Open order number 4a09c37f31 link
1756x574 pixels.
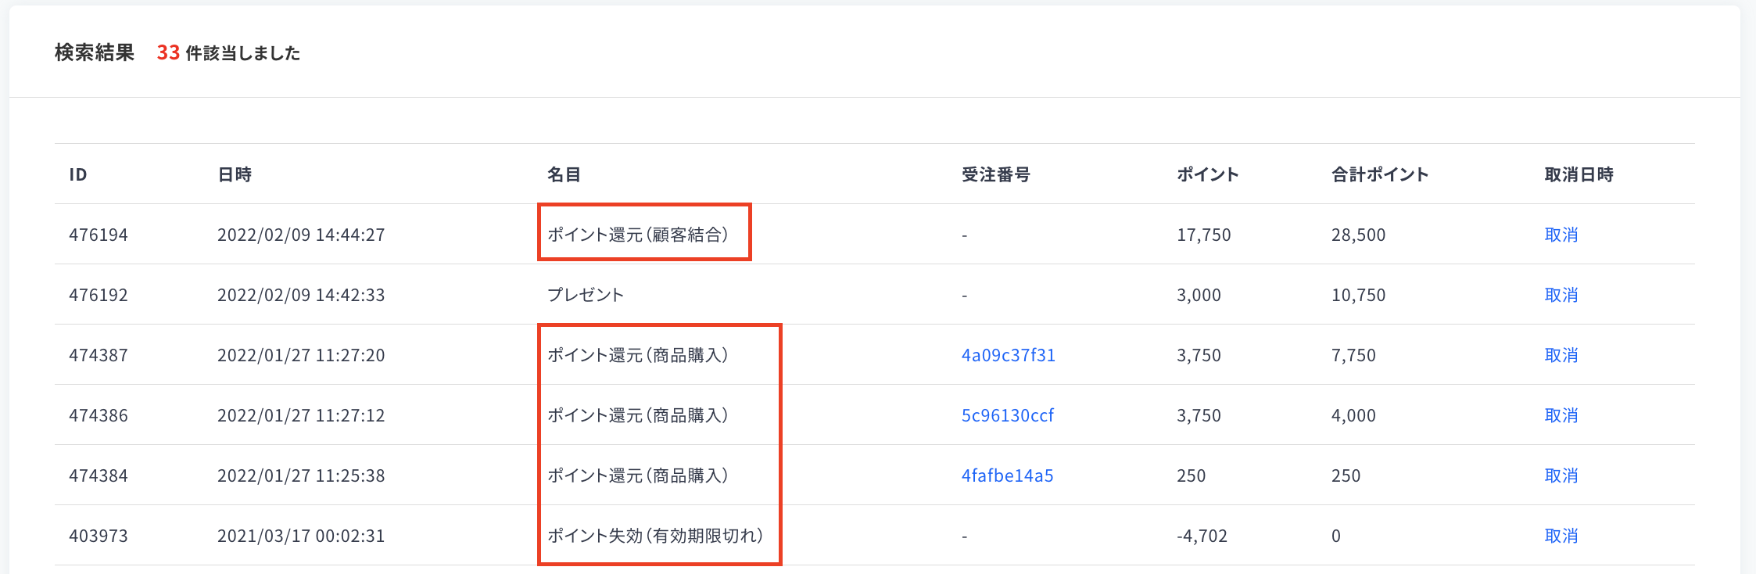1008,355
